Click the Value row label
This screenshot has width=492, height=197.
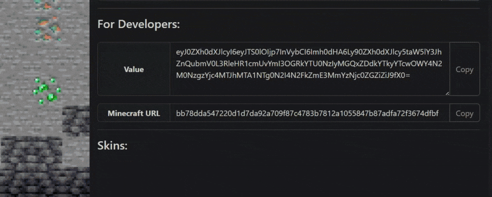(134, 69)
